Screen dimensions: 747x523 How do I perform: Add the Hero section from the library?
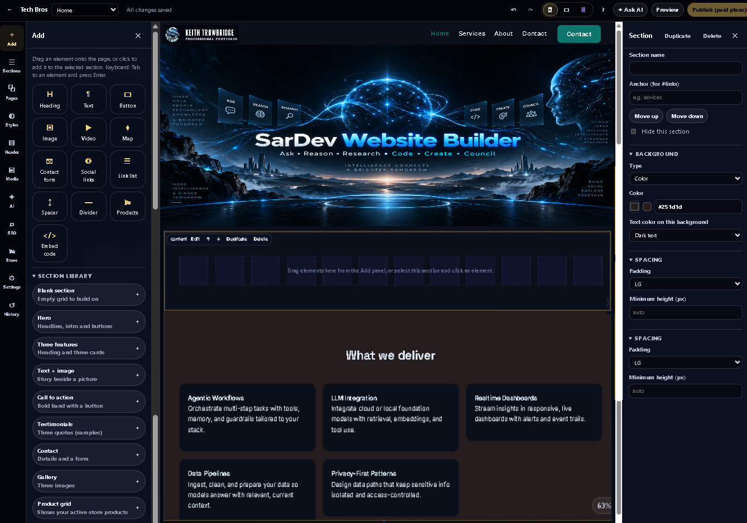[x=89, y=322]
